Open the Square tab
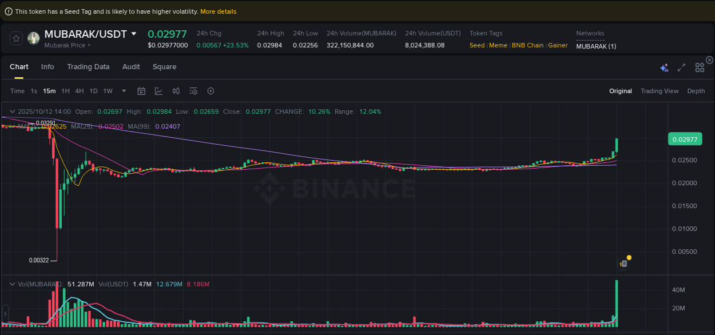The image size is (715, 335). pyautogui.click(x=164, y=67)
